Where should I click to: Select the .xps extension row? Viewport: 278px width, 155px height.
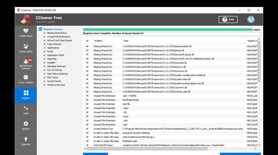(x=170, y=124)
